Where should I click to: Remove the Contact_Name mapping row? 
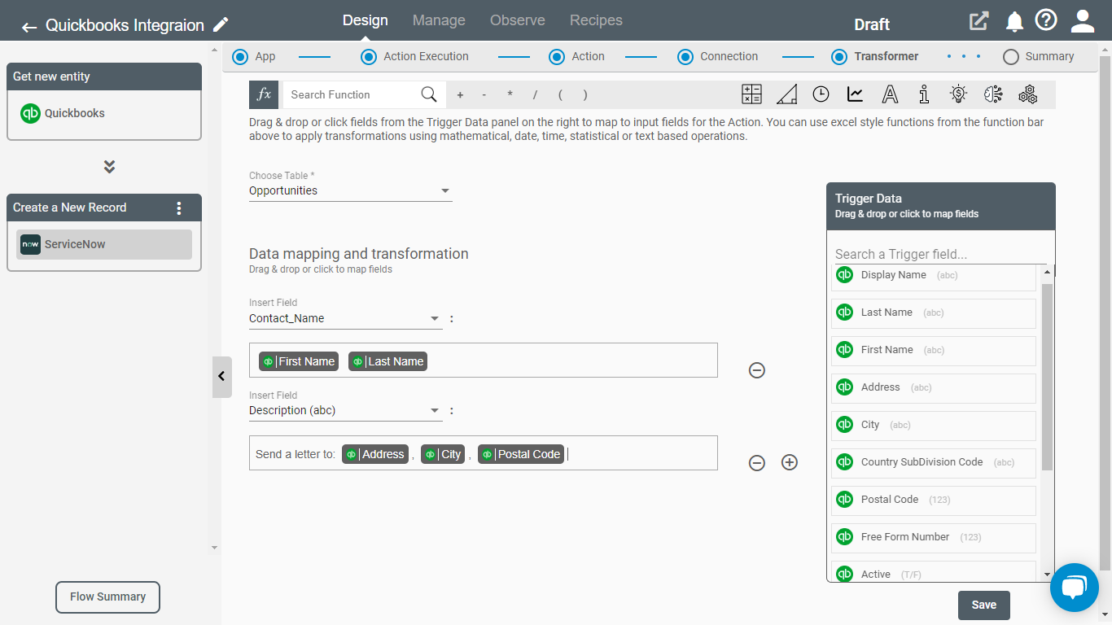point(757,370)
